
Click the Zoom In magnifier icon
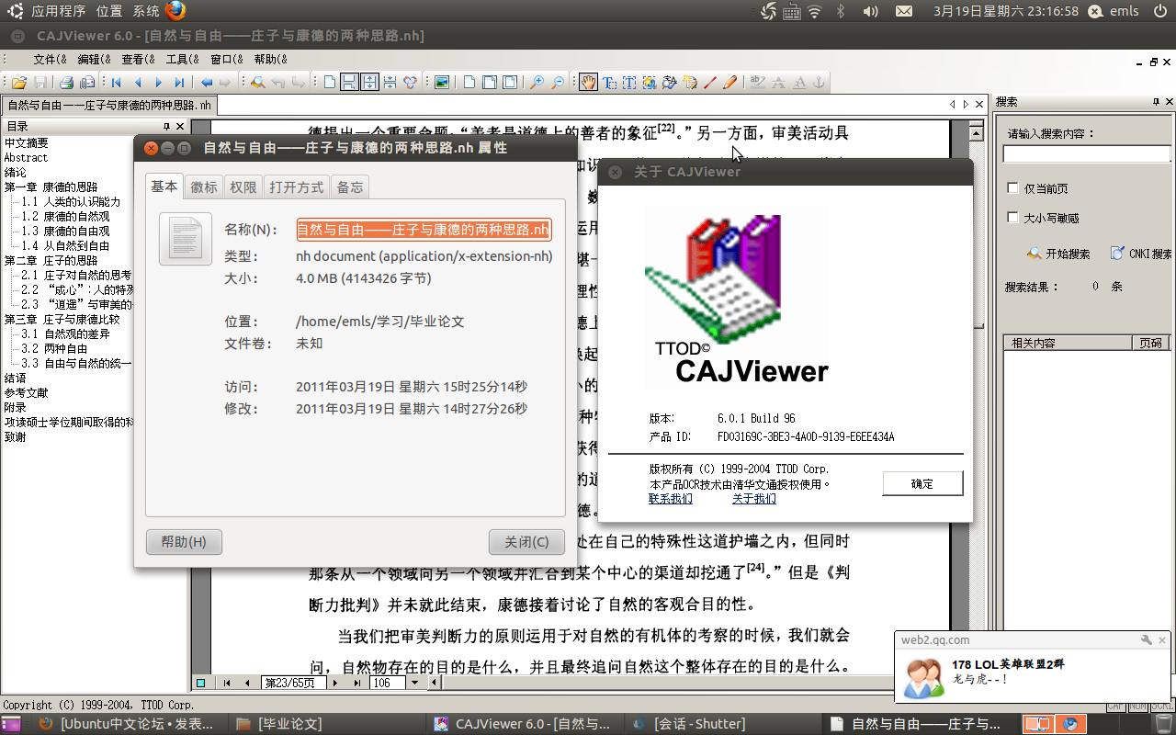537,83
